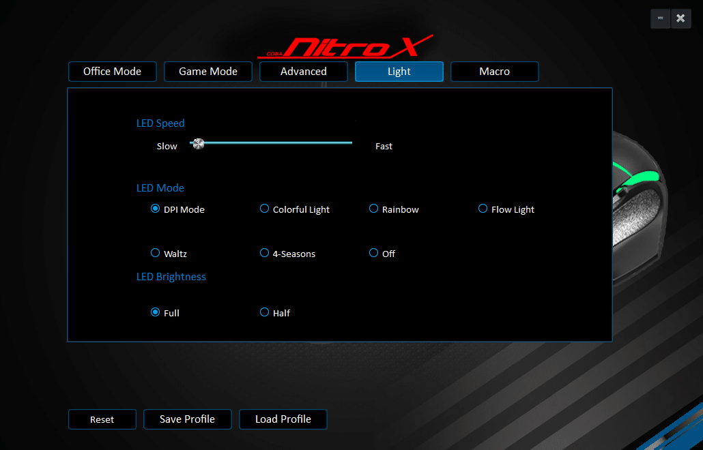Close the Nitro X application

pyautogui.click(x=680, y=18)
